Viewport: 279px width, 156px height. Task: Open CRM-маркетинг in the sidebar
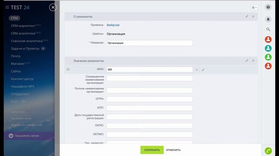click(x=23, y=26)
